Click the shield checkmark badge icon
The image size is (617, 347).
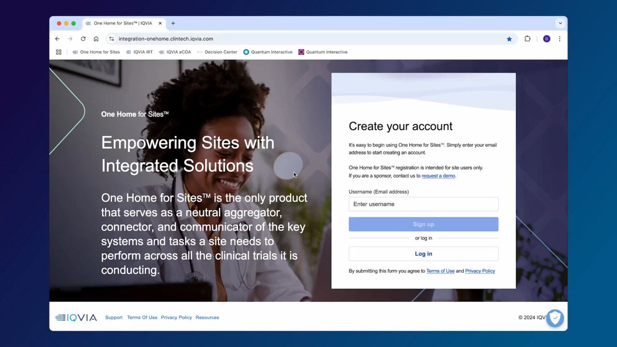click(x=555, y=318)
